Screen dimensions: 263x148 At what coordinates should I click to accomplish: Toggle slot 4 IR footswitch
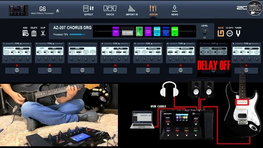[x=115, y=70]
